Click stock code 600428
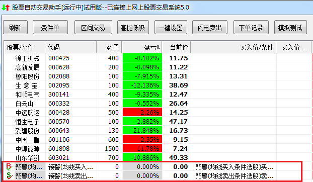 (59, 113)
